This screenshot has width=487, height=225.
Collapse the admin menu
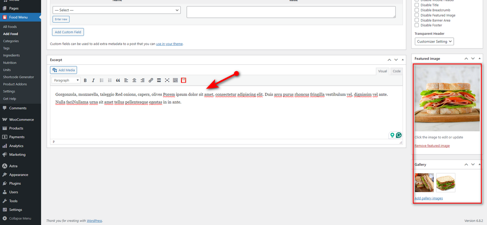coord(20,219)
